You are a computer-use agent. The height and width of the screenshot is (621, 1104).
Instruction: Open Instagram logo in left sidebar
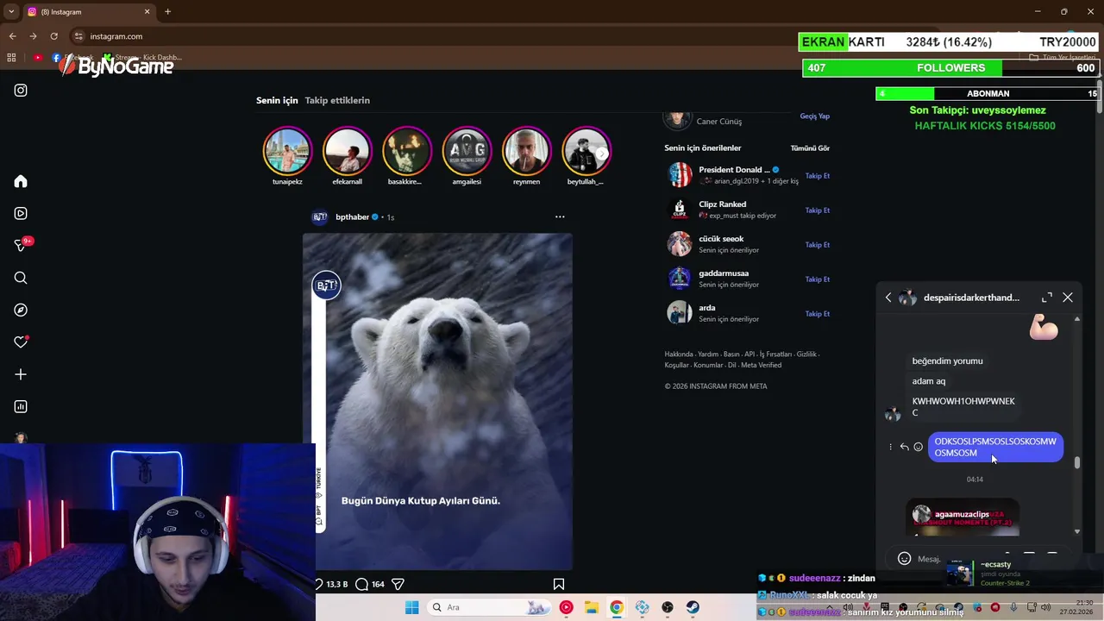click(21, 91)
